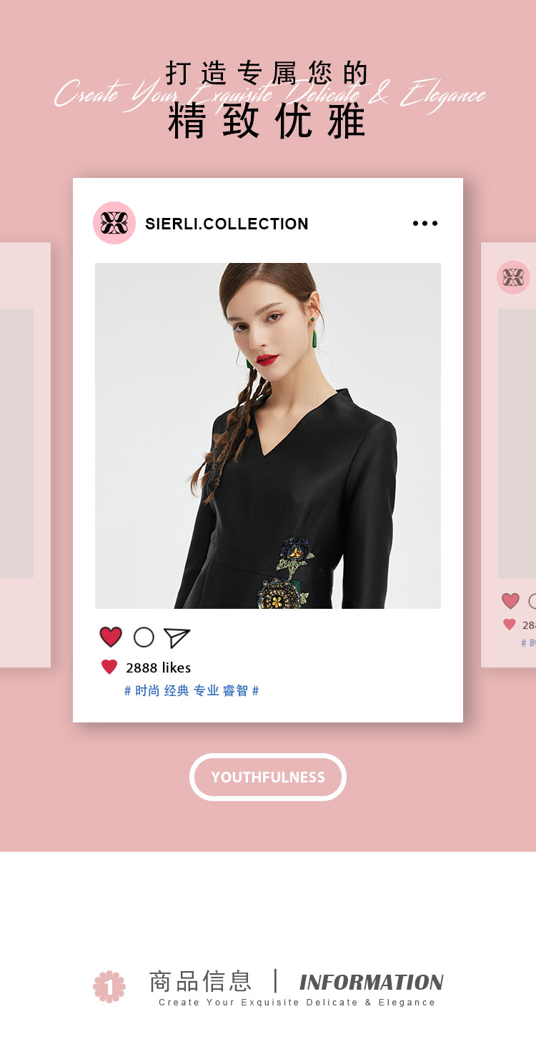Select the left partially visible post card
This screenshot has width=536, height=1044.
tap(25, 454)
